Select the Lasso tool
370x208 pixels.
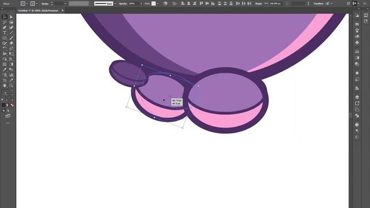tap(11, 22)
